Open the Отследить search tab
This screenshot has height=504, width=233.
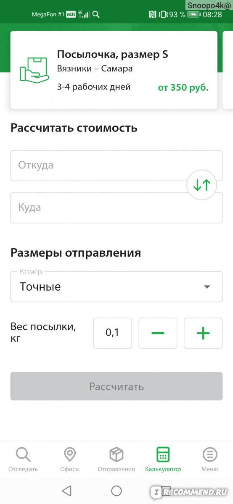(x=23, y=459)
